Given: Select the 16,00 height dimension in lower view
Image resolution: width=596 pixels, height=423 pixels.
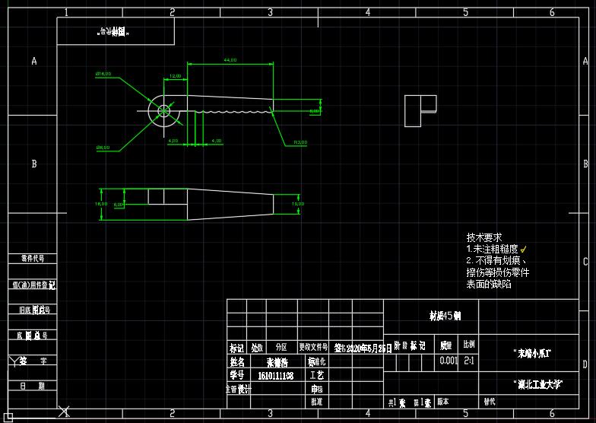Looking at the screenshot, I should [101, 204].
